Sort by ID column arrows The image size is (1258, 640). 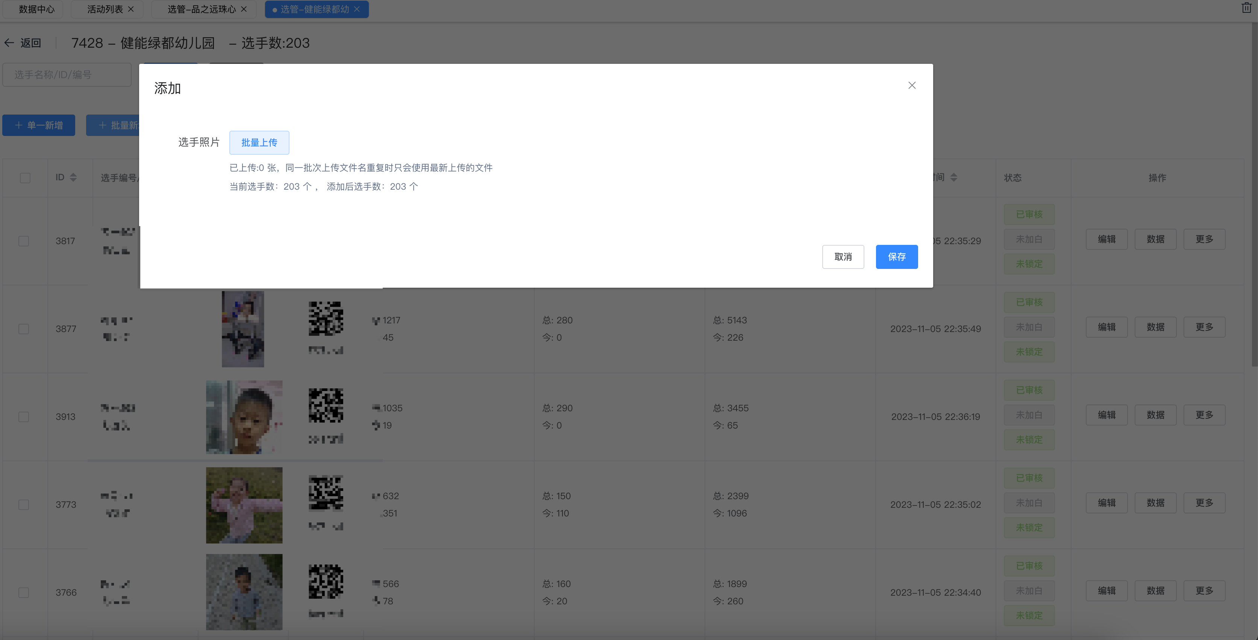click(x=73, y=177)
